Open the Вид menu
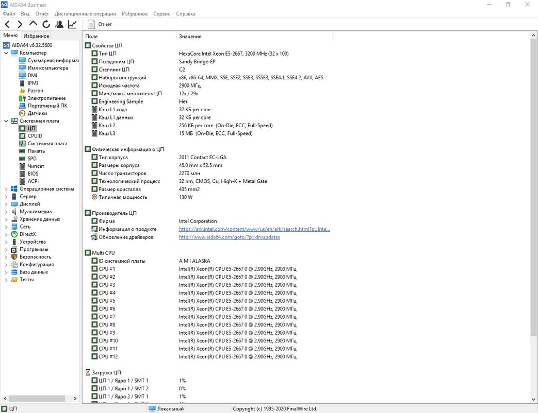This screenshot has height=413, width=538. click(x=25, y=14)
